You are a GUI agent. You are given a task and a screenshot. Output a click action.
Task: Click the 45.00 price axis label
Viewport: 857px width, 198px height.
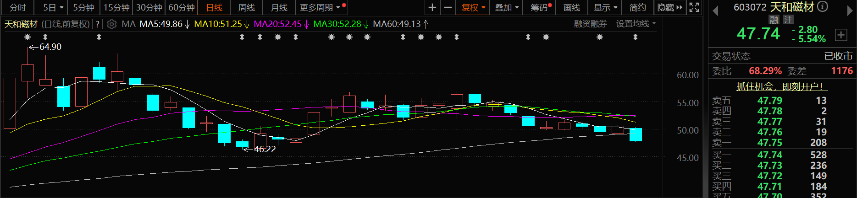pos(688,158)
